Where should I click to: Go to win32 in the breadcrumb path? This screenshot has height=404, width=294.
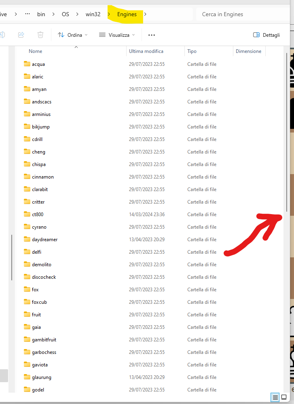point(93,14)
